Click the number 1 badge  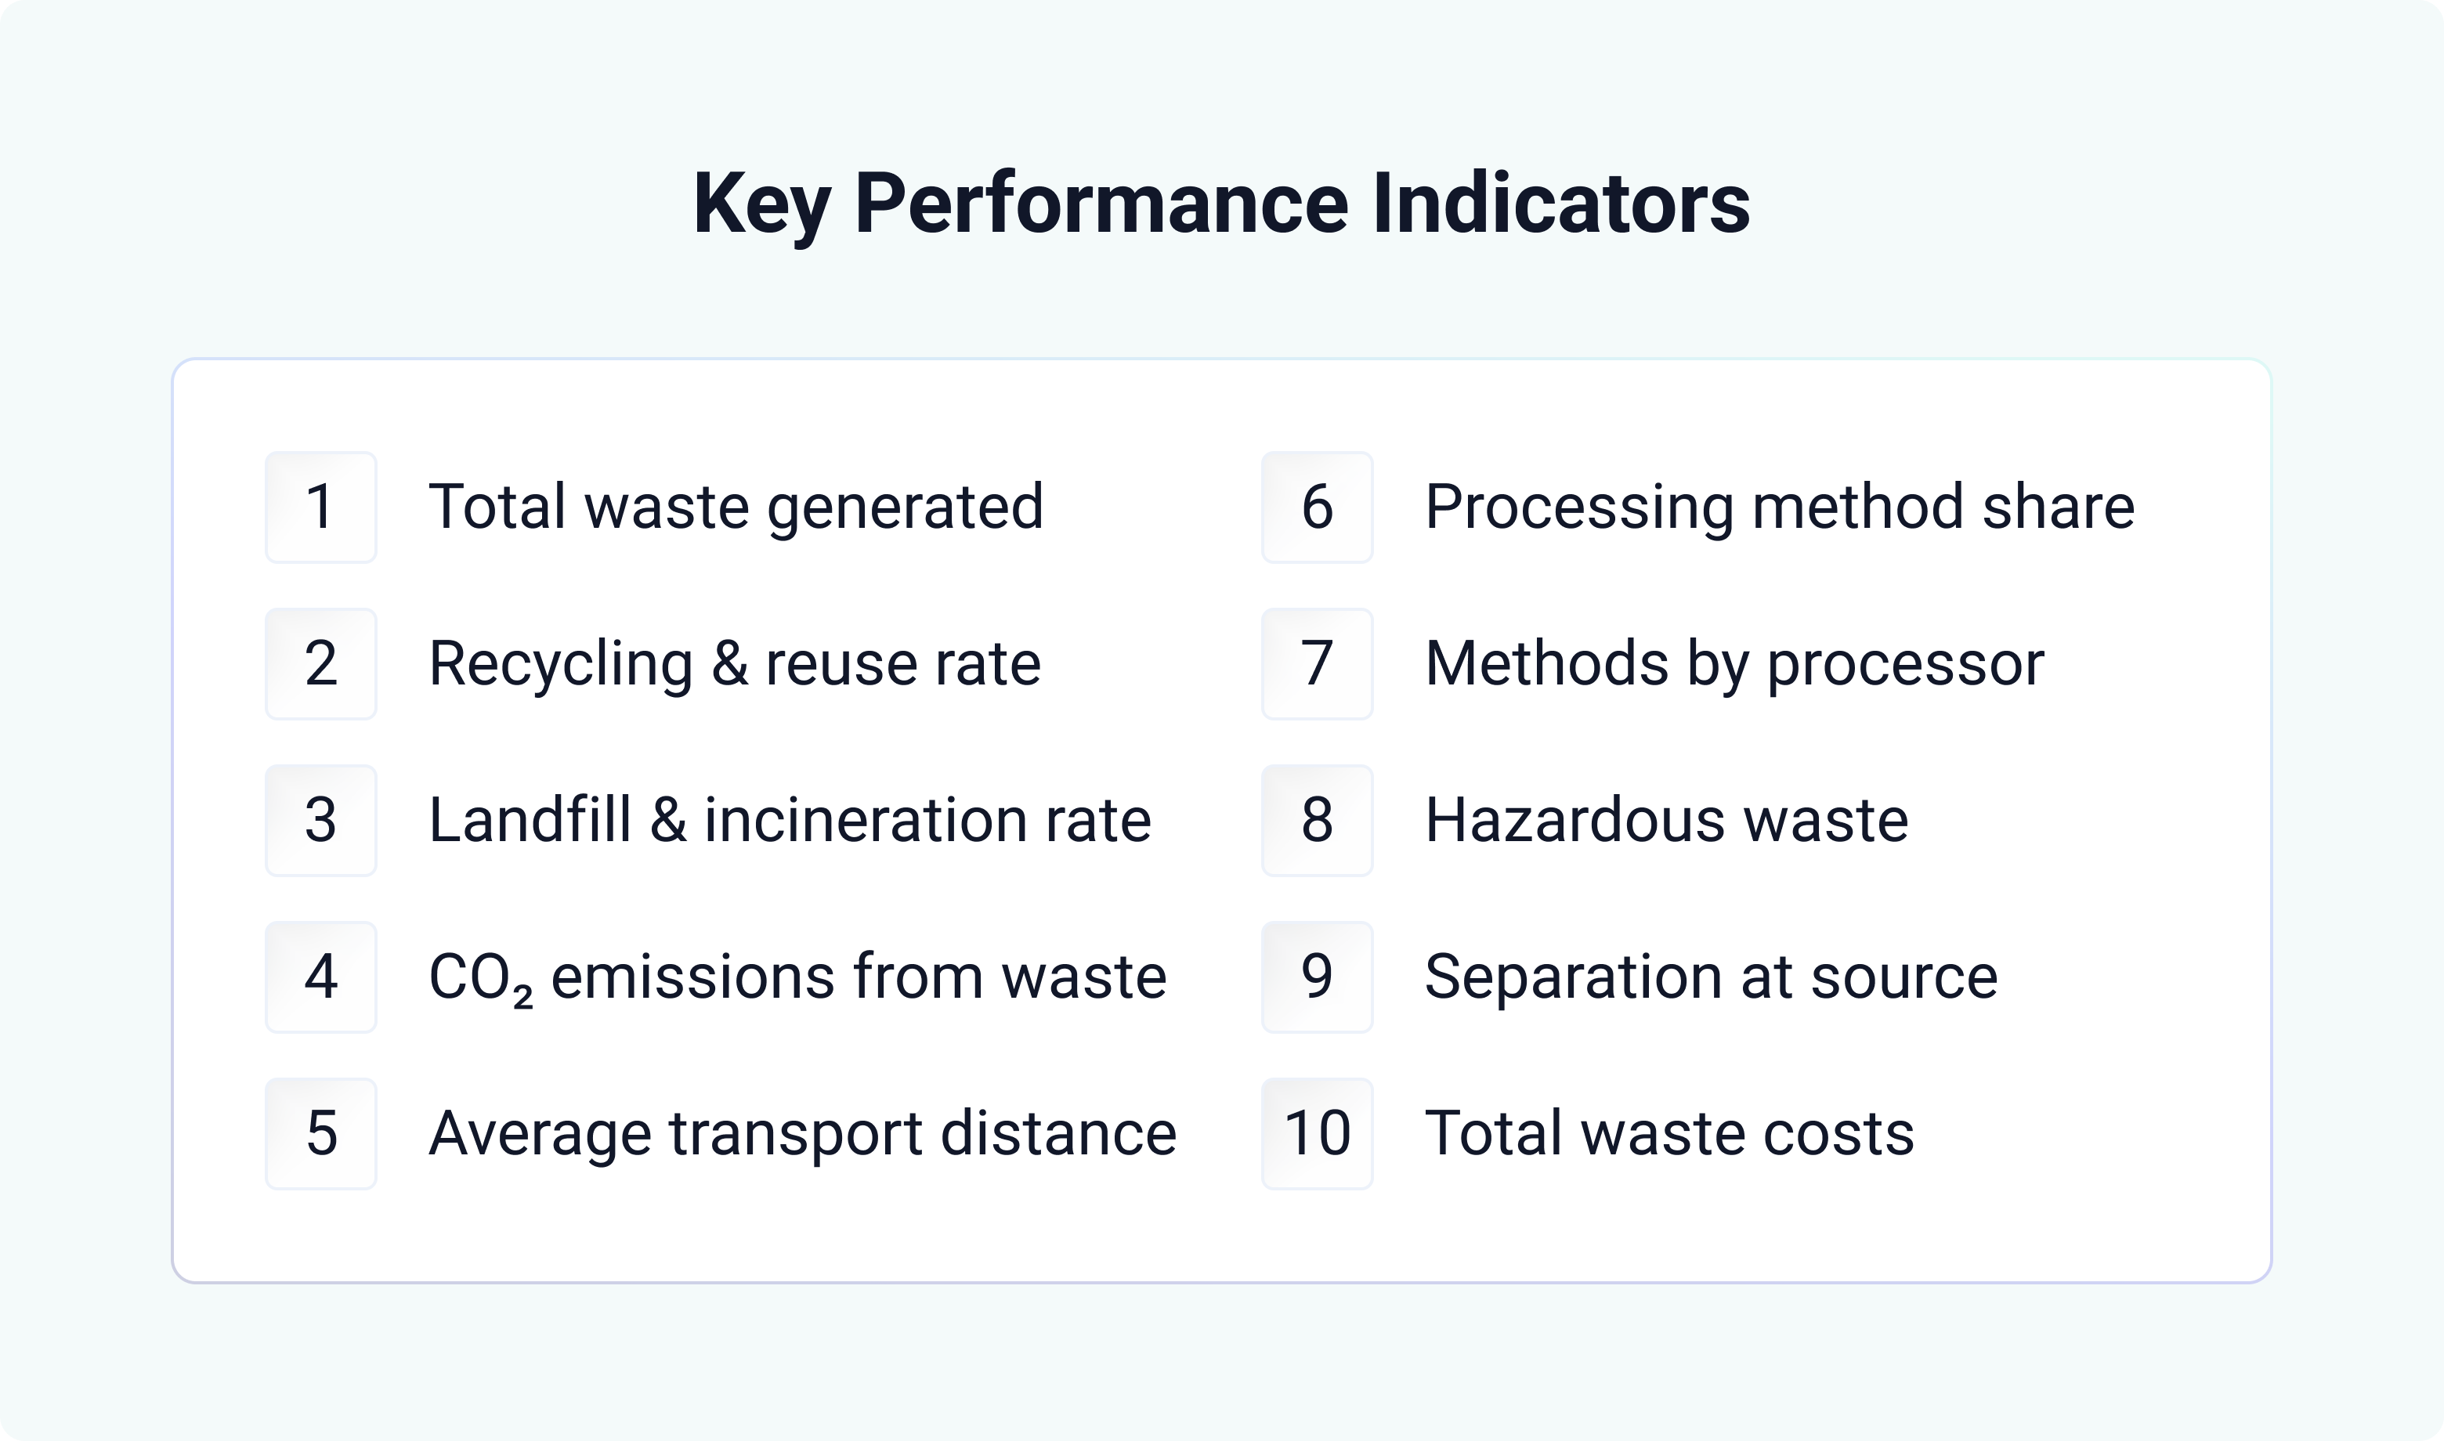(320, 507)
